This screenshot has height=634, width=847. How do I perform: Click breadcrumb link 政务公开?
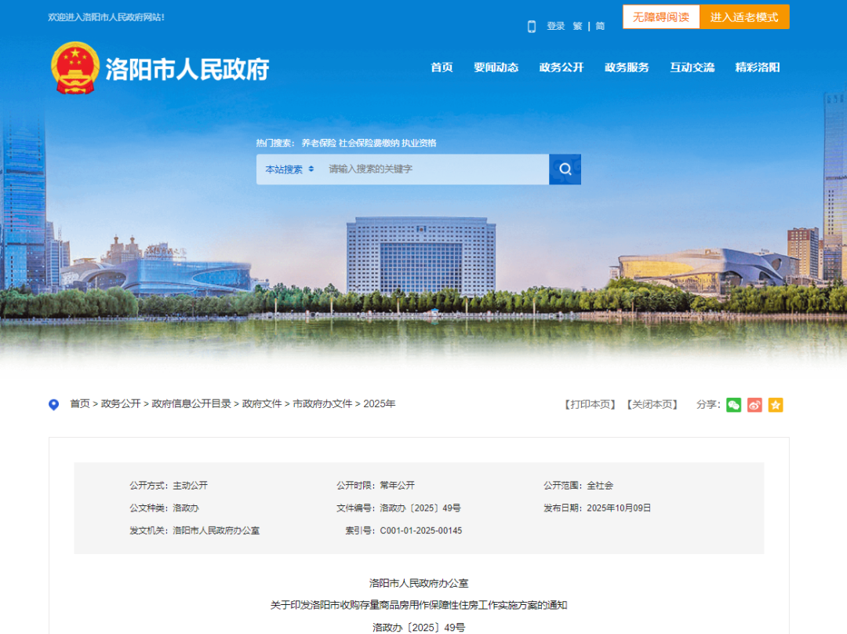(x=121, y=404)
